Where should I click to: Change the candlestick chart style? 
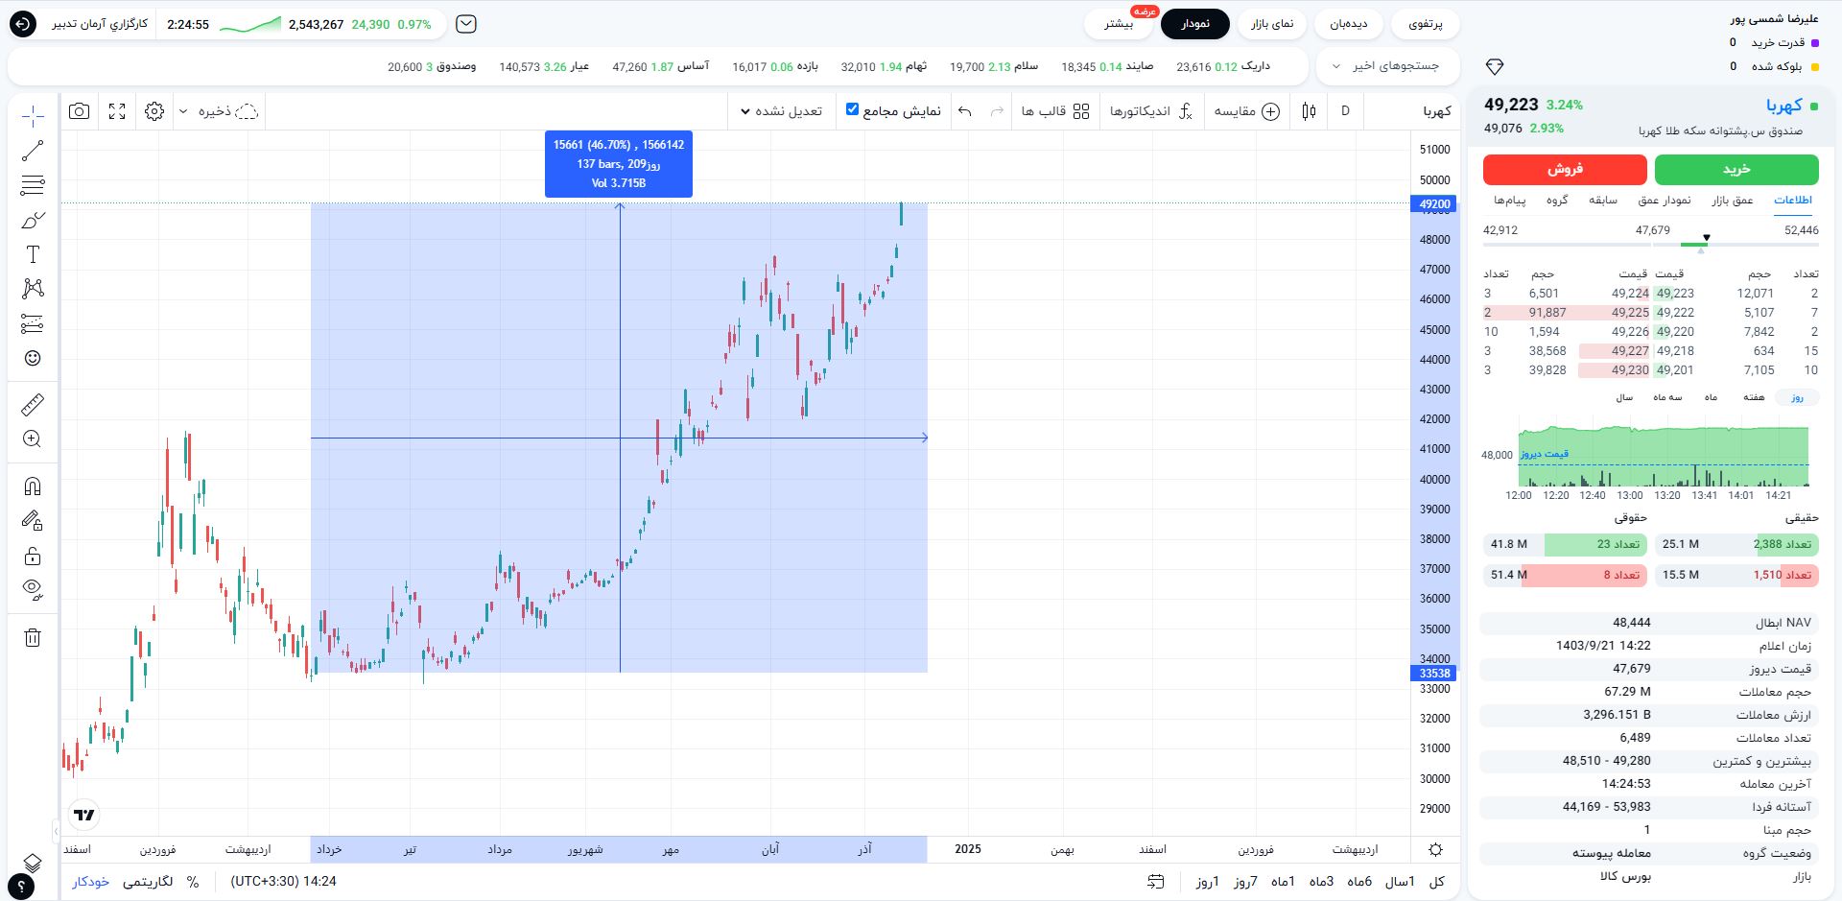click(x=1310, y=111)
